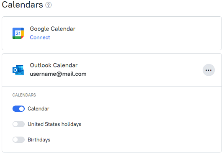Click the Google Calendar logo icon
This screenshot has width=224, height=154.
click(18, 33)
